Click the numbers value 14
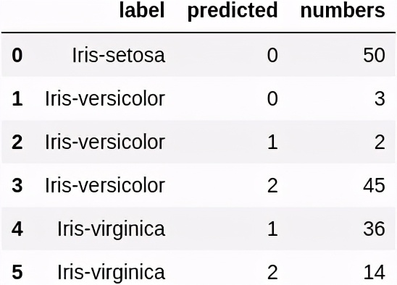 [x=375, y=273]
